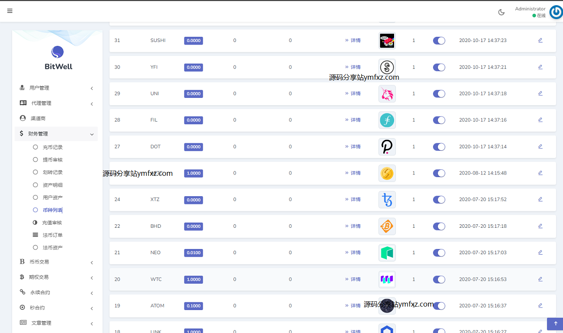Click the scroll-to-top arrow button

pos(555,323)
